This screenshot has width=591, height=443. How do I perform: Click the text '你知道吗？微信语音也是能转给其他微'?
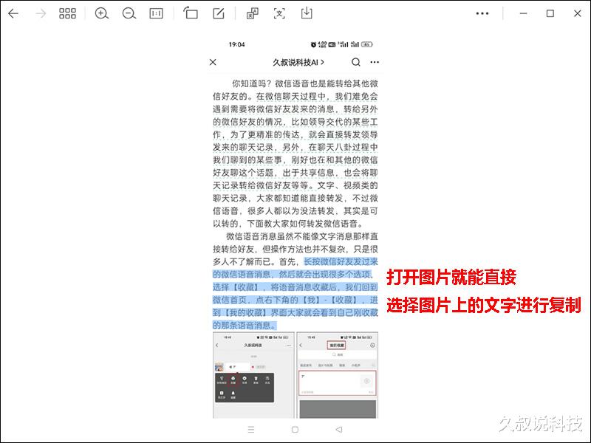(305, 83)
